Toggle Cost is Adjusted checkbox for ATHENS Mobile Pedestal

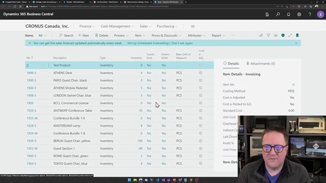pos(200,88)
